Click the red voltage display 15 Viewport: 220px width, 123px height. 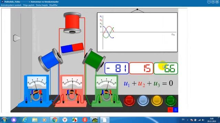[141, 68]
